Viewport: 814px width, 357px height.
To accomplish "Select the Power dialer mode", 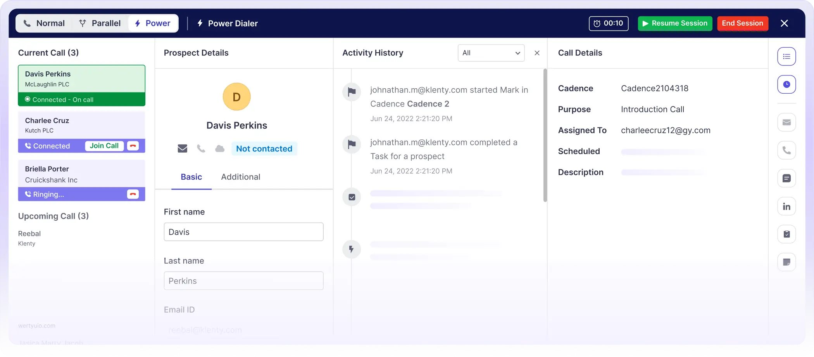I will coord(153,23).
